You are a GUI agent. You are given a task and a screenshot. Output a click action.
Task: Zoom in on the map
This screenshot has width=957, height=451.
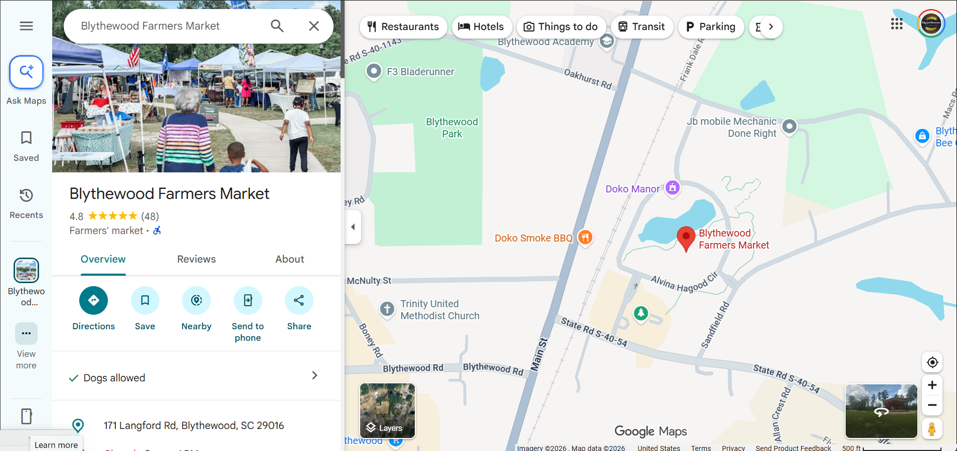coord(932,385)
